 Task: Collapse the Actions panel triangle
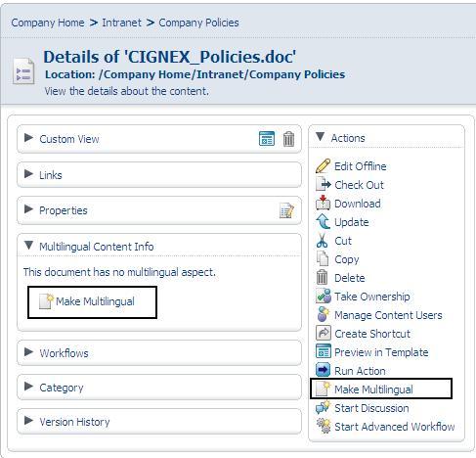coord(320,137)
